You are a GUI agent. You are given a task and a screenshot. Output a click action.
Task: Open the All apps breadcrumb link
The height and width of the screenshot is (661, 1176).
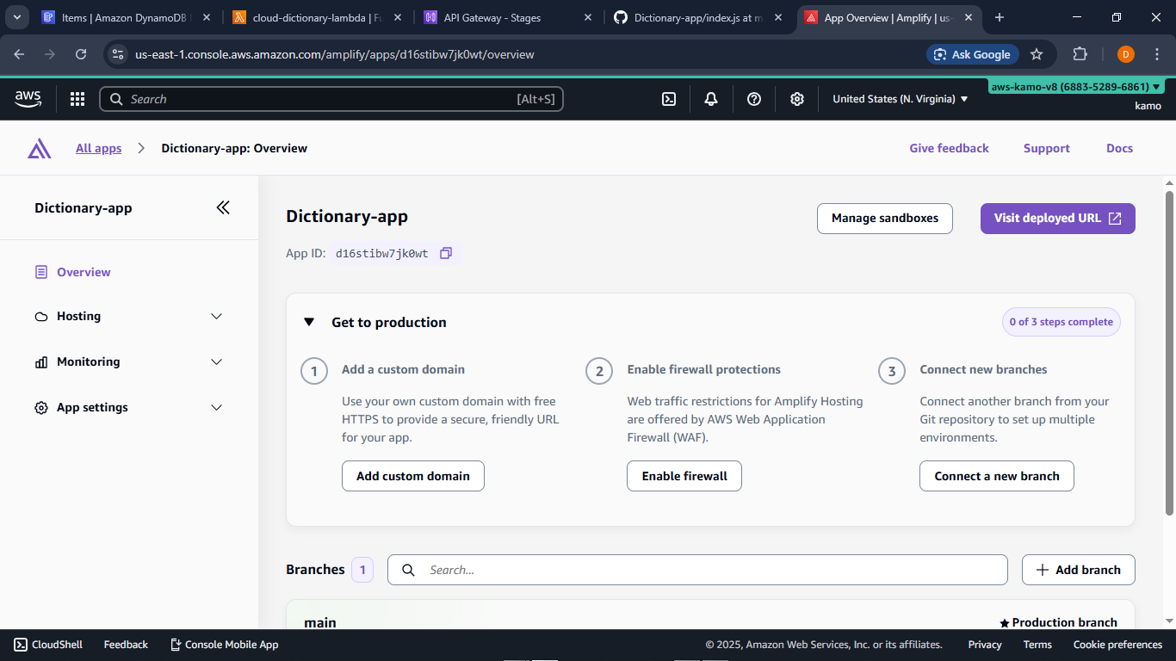(x=97, y=147)
